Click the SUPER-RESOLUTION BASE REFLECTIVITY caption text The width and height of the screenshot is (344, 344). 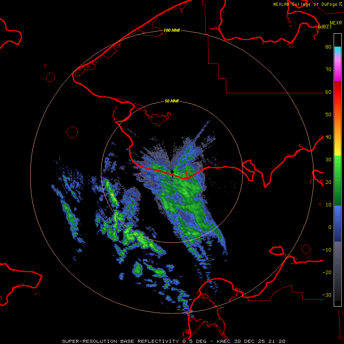[x=120, y=341]
